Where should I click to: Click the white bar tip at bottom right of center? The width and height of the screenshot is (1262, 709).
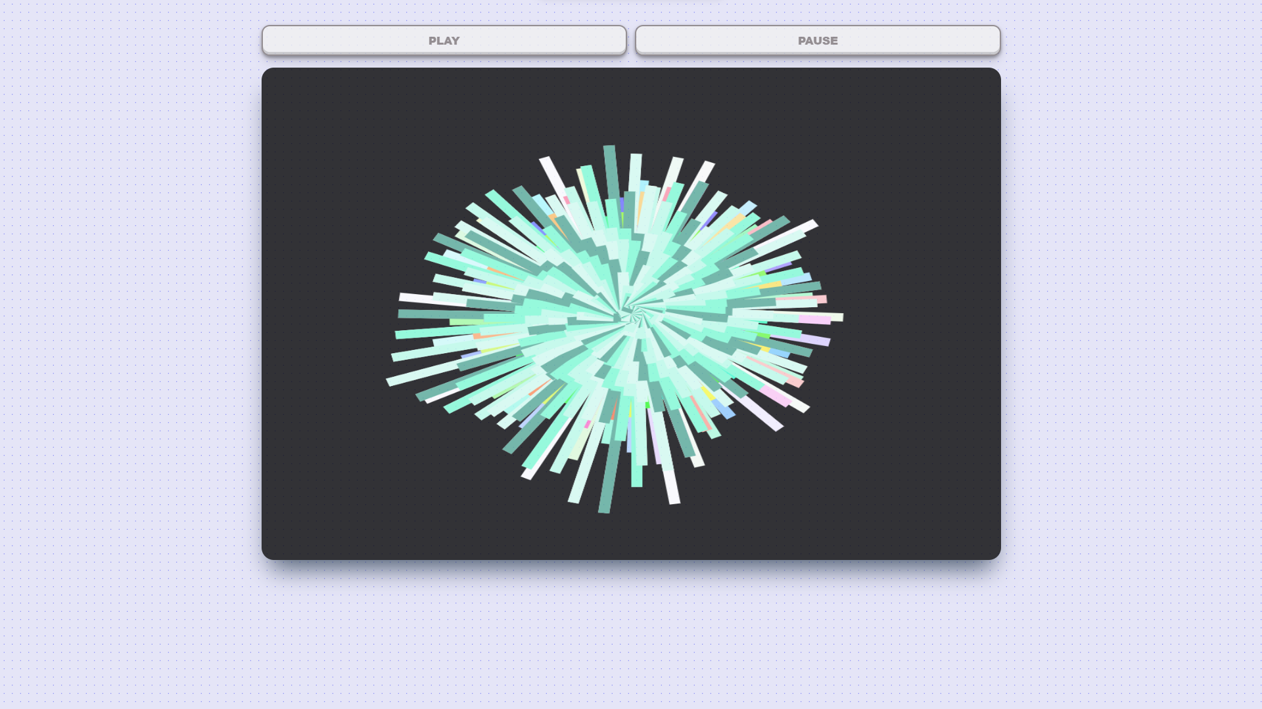(674, 498)
